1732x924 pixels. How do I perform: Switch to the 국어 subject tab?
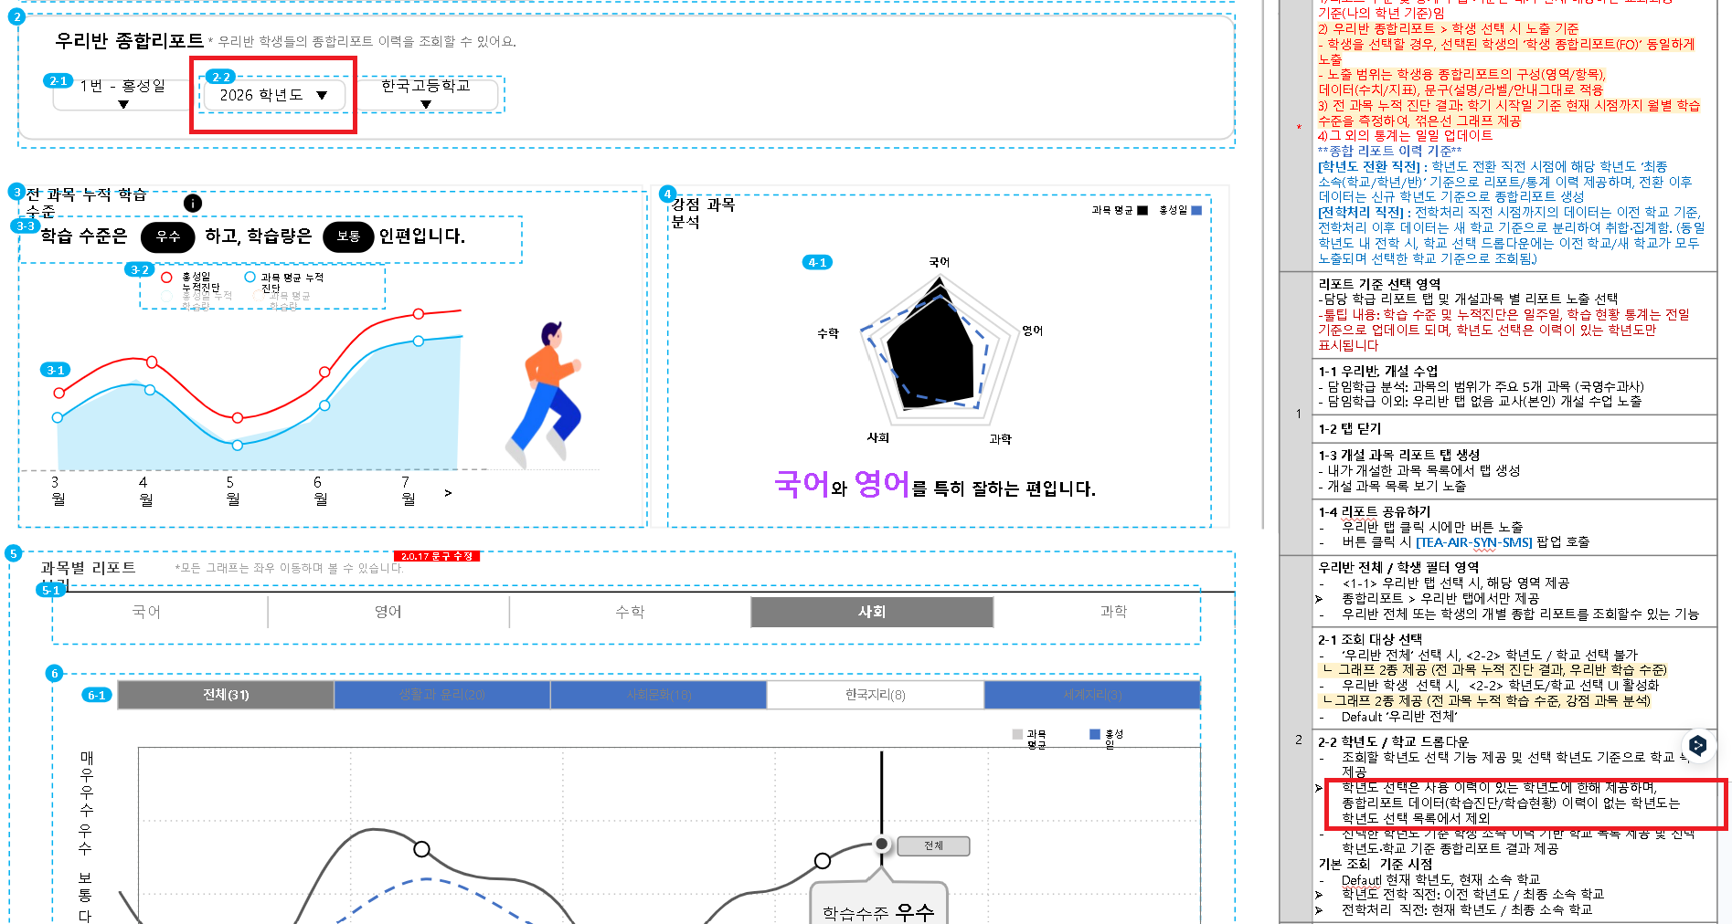pyautogui.click(x=146, y=612)
